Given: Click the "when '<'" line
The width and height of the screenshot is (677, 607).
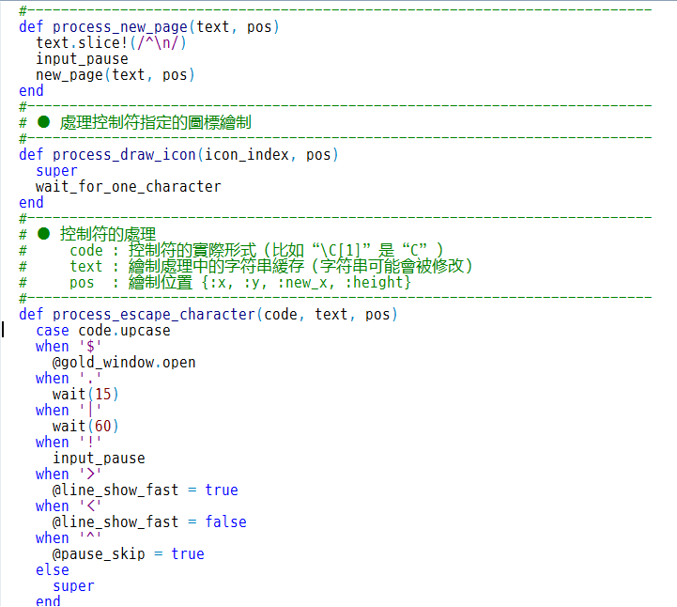Looking at the screenshot, I should point(69,506).
